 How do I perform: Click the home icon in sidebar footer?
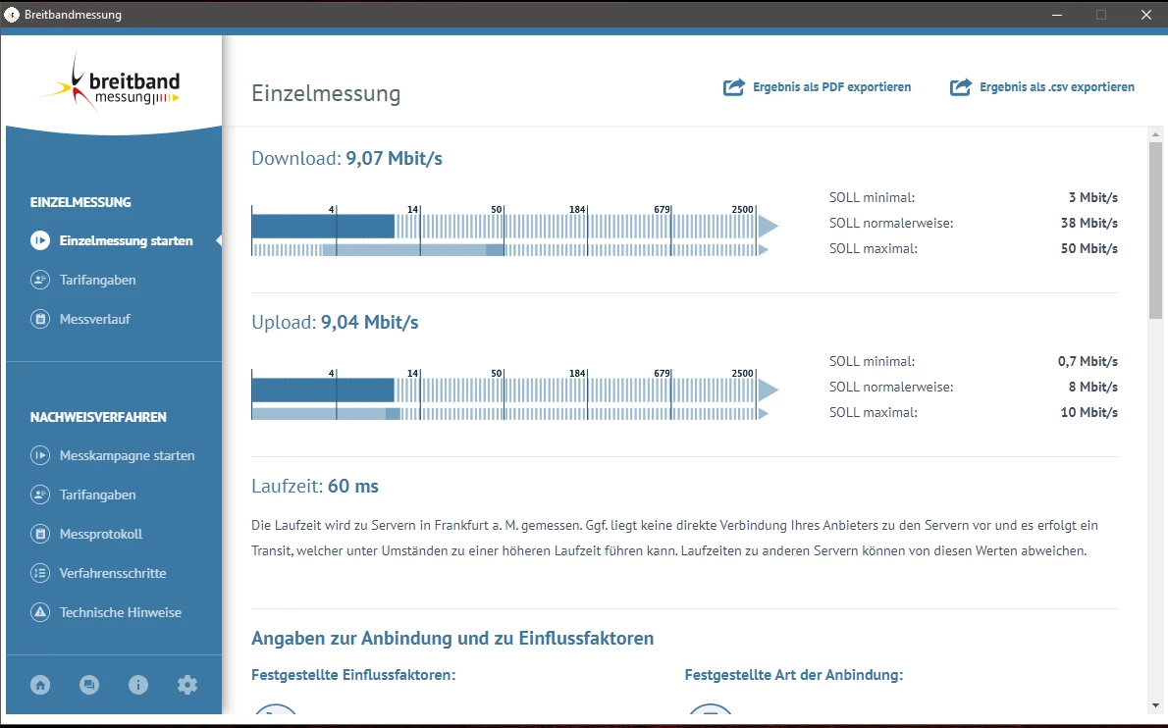[x=40, y=685]
